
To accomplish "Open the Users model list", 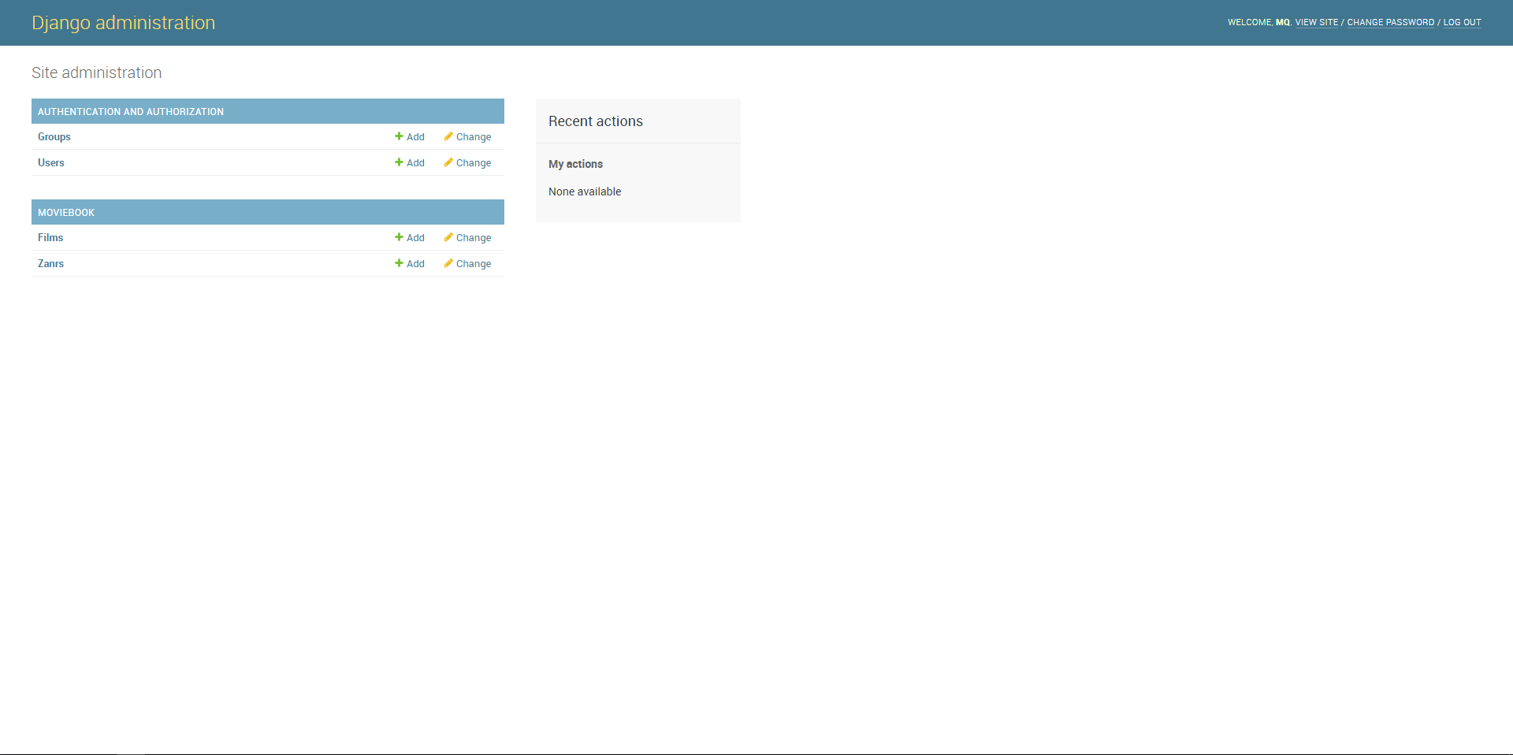I will pos(51,163).
